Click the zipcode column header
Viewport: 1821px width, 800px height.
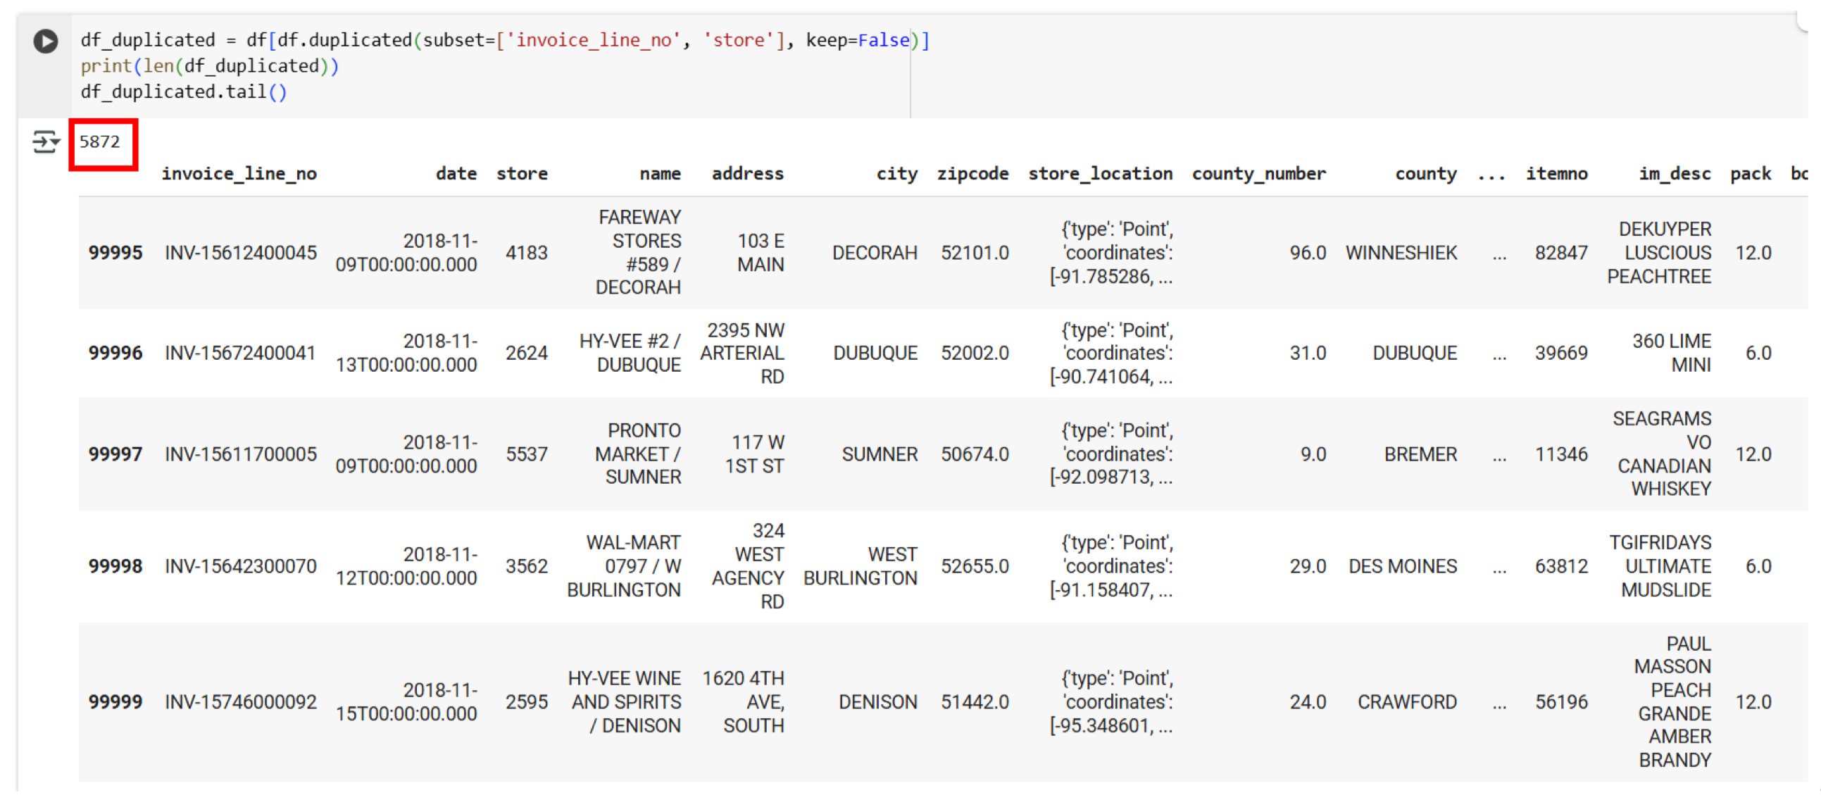coord(972,174)
